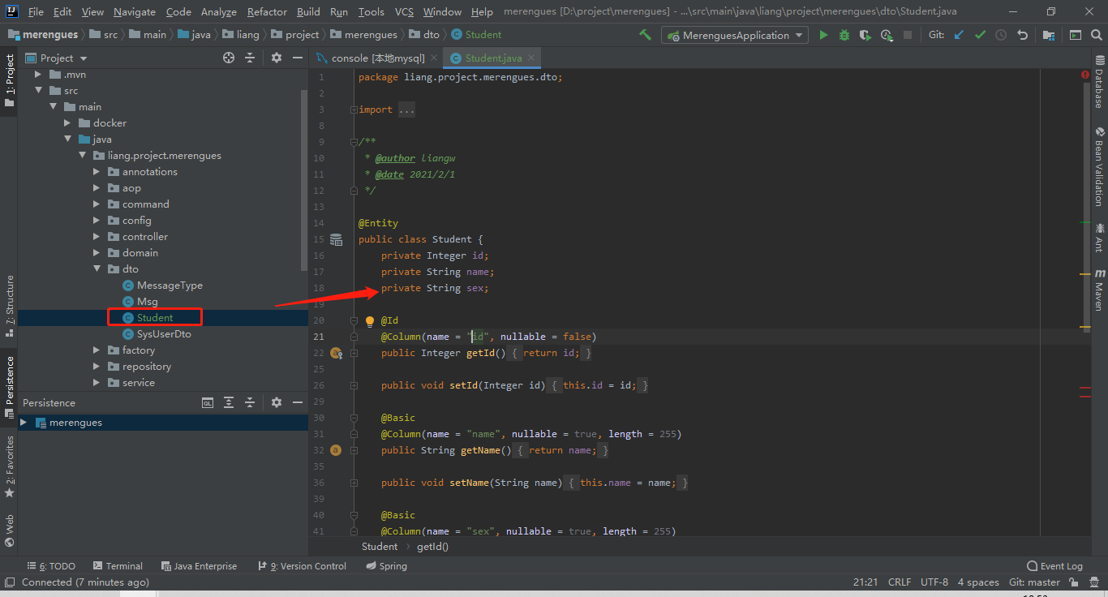
Task: Open the Java Enterprise tool window
Action: pos(199,566)
